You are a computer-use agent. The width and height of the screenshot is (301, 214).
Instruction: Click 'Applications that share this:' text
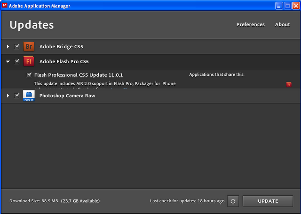tap(217, 74)
